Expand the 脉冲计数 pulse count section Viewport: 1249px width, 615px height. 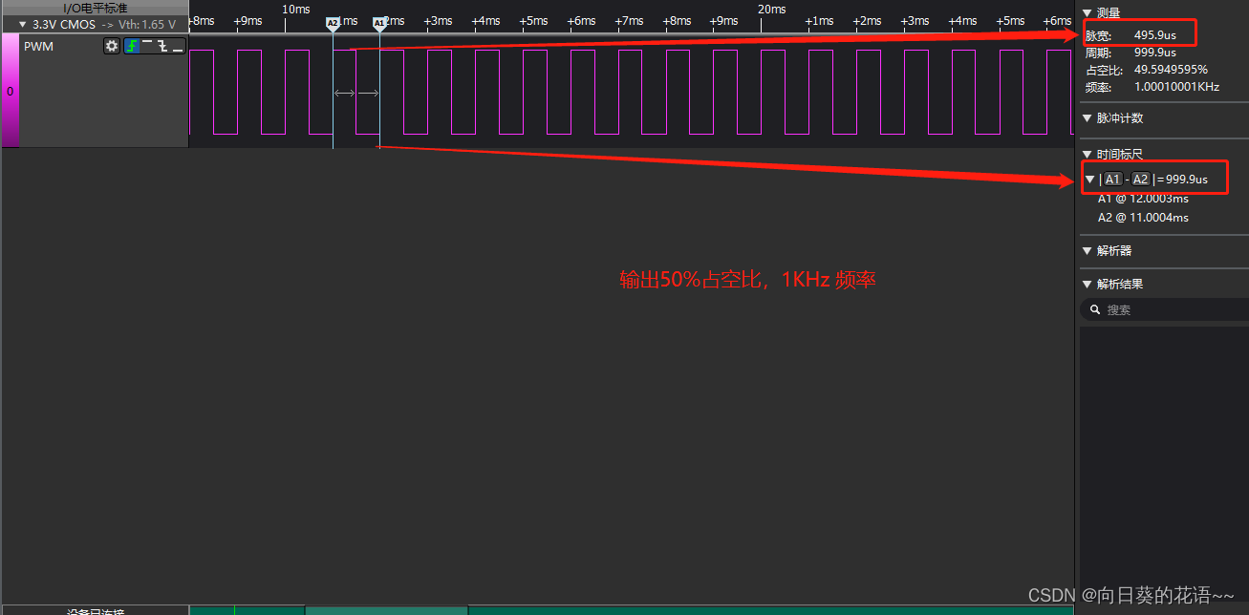(x=1088, y=118)
